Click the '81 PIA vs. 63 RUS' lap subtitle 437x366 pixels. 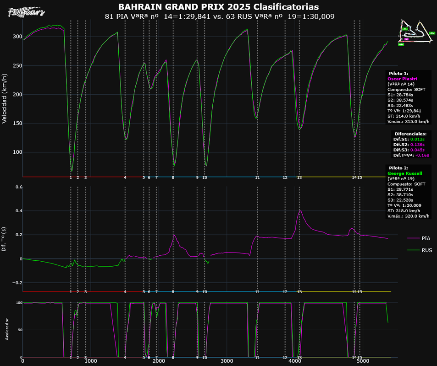[x=220, y=16]
